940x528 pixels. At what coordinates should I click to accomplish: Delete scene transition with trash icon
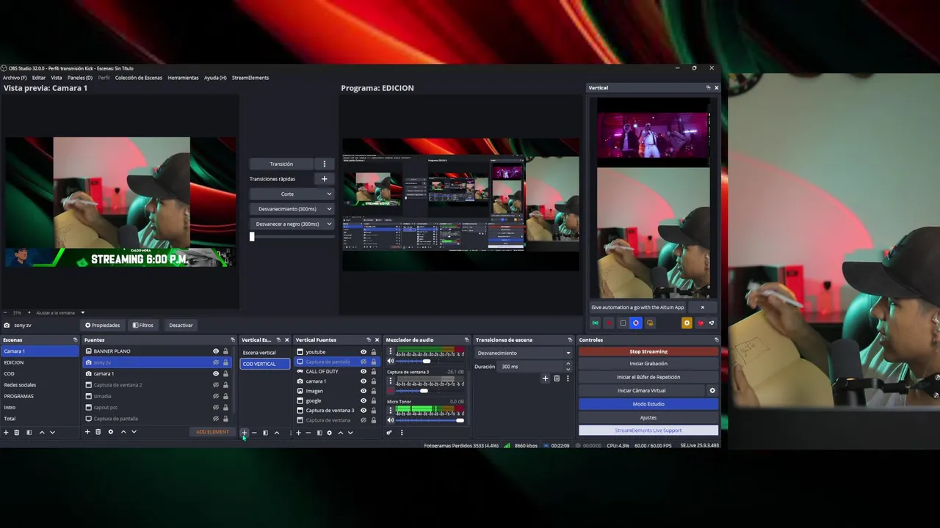pos(557,378)
